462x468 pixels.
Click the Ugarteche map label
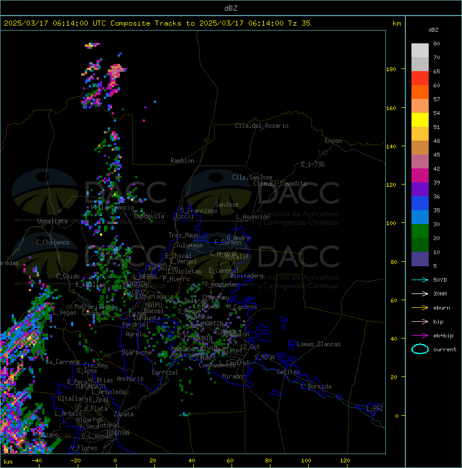[137, 352]
